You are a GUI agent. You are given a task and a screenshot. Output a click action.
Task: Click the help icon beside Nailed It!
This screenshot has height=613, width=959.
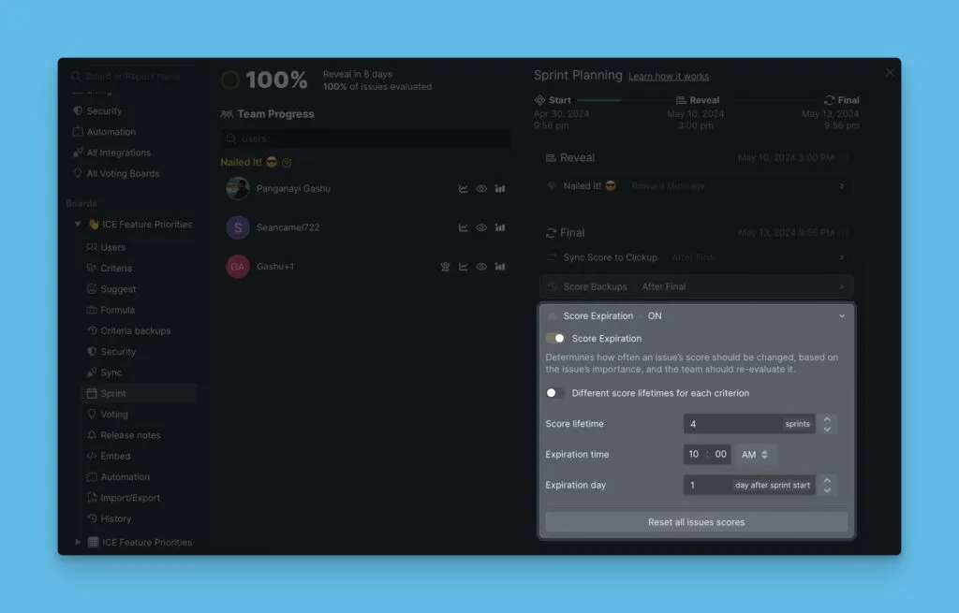pyautogui.click(x=287, y=163)
